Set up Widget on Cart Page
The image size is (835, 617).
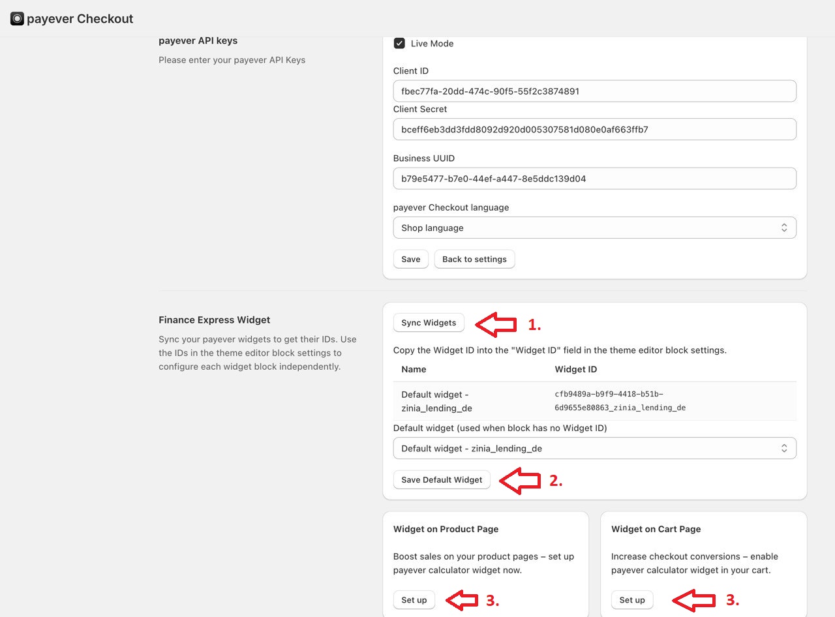[x=632, y=600]
